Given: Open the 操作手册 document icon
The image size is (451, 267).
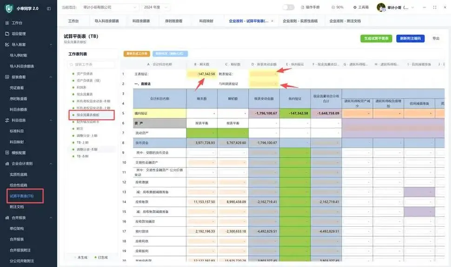Looking at the screenshot, I should click(x=303, y=7).
